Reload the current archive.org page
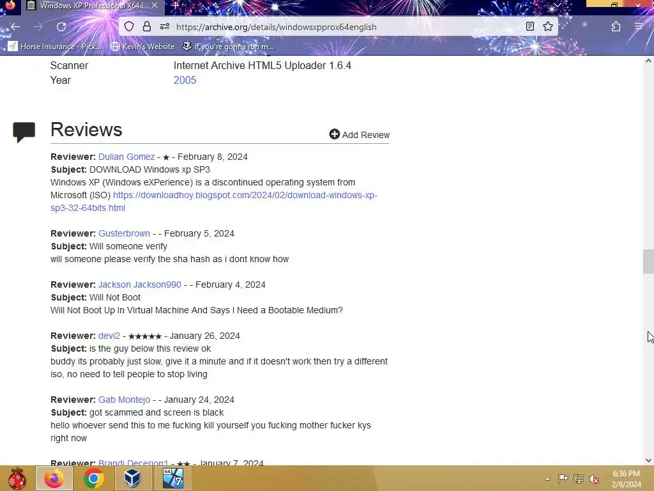Image resolution: width=654 pixels, height=491 pixels. 61,27
